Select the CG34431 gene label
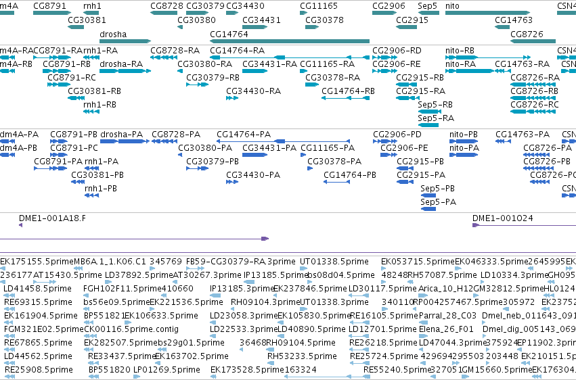The height and width of the screenshot is (380, 576). point(261,20)
